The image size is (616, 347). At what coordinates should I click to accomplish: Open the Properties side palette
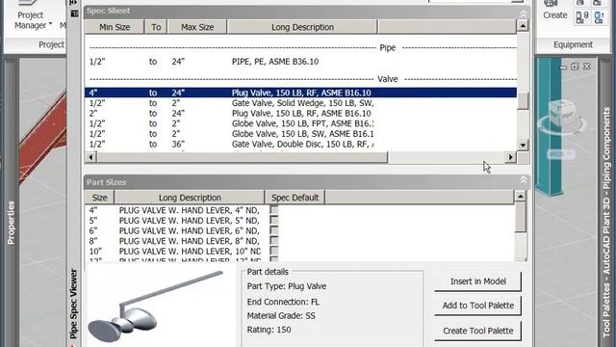coord(11,223)
